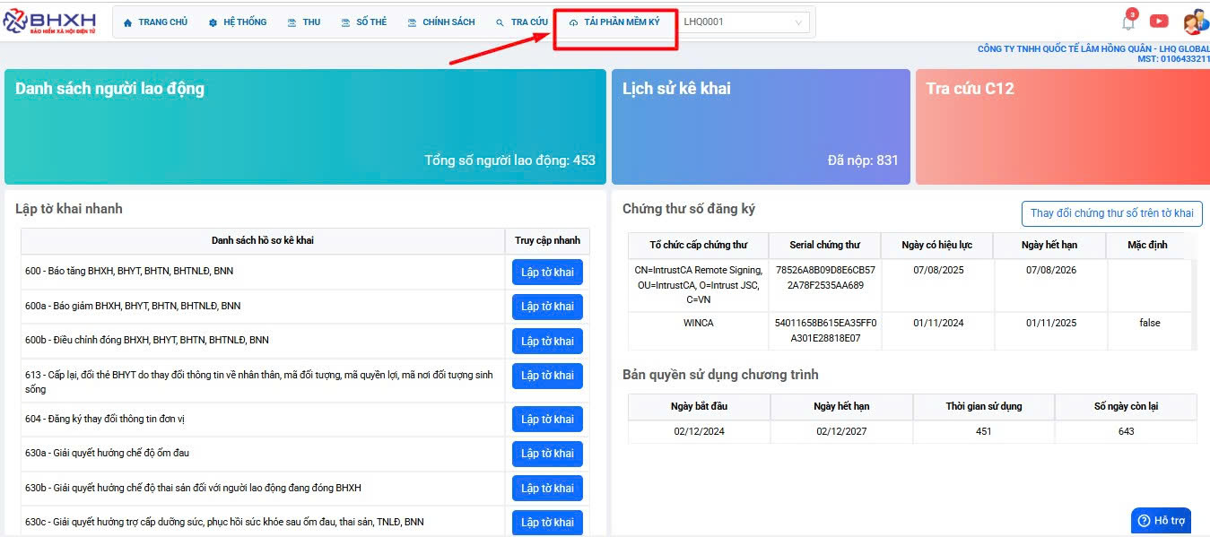Open the Chính sách menu

pyautogui.click(x=440, y=22)
